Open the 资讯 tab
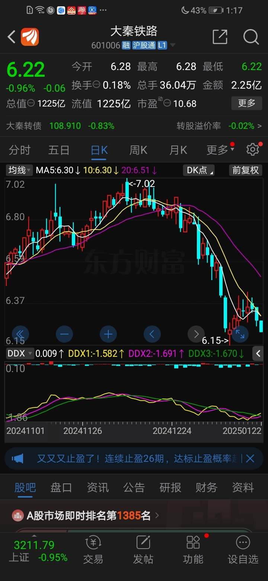 click(x=98, y=487)
